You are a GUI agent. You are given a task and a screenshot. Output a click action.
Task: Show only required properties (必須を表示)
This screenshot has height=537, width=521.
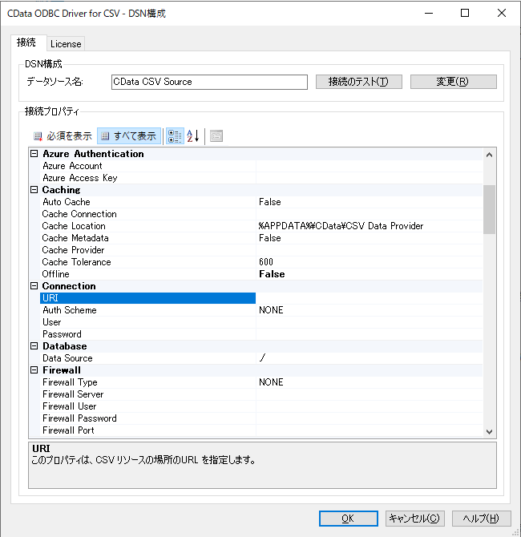(x=63, y=136)
